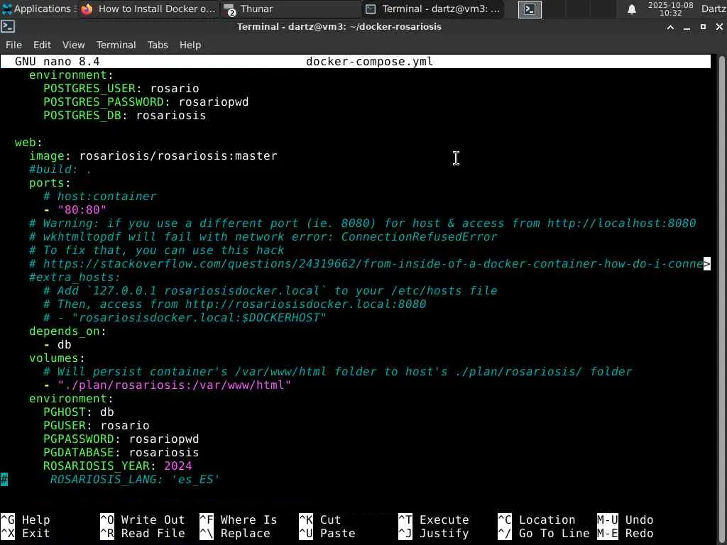The height and width of the screenshot is (545, 727).
Task: Click the 'ports:' key line
Action: pos(50,182)
